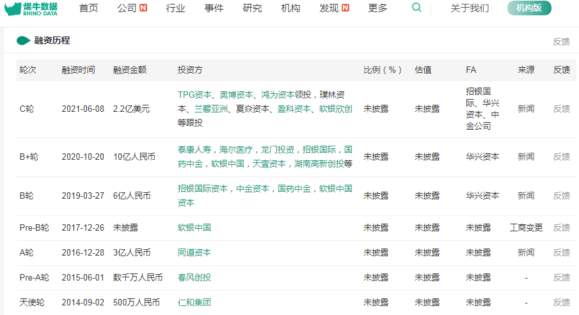Click the 机构版 button
Image resolution: width=579 pixels, height=315 pixels.
529,8
